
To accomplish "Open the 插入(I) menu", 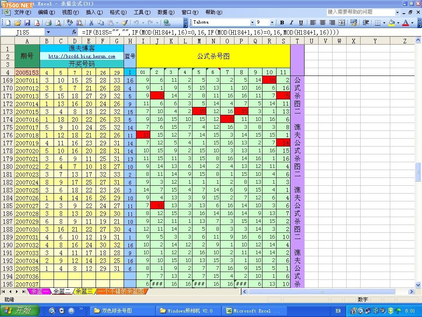I will tap(94, 12).
